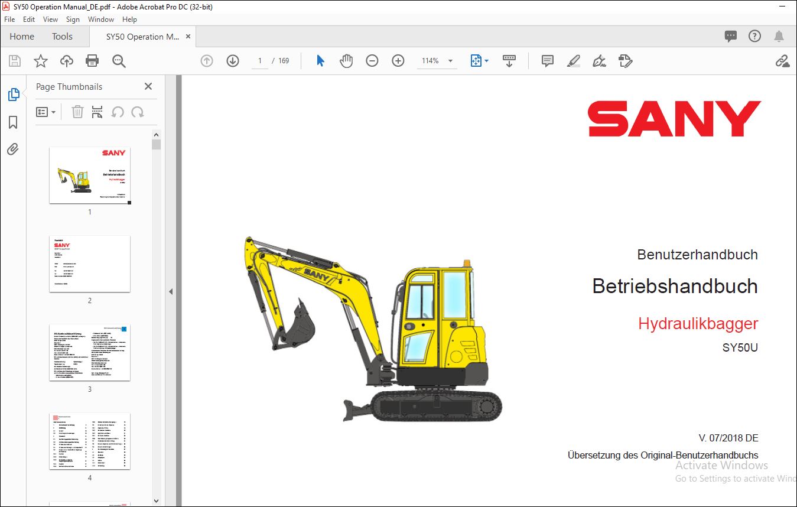Show notifications bell
Screen dimensions: 797x507
click(779, 36)
